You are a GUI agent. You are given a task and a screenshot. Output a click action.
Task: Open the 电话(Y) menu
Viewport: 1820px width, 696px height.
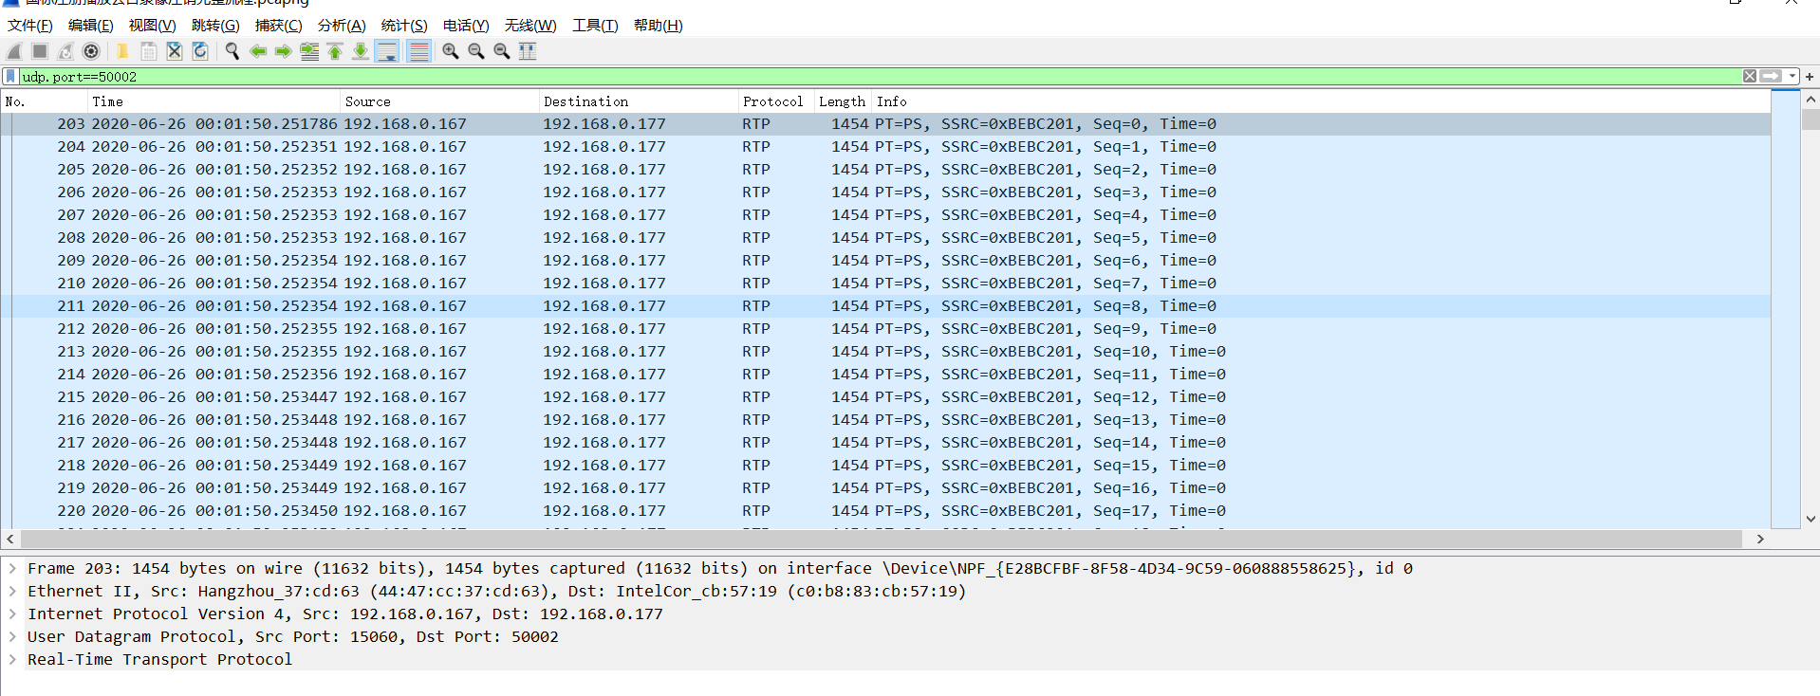[466, 26]
